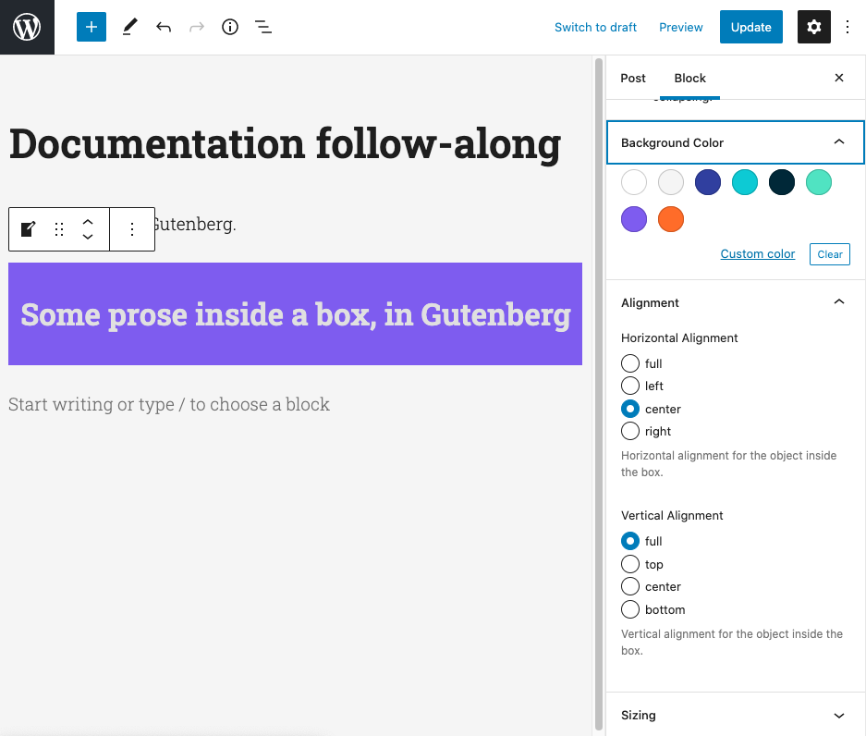
Task: Open the block toolbar three-dot options
Action: pos(132,229)
